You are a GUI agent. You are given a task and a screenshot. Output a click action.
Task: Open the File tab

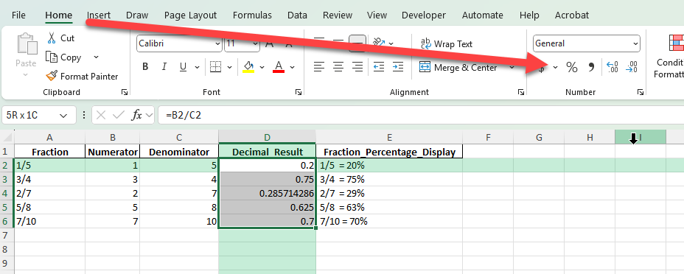[x=18, y=15]
